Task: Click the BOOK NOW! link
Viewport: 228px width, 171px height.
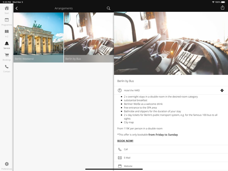Action: click(125, 141)
